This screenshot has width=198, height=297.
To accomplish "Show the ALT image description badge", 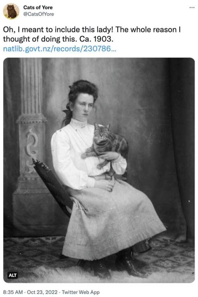I will click(13, 275).
